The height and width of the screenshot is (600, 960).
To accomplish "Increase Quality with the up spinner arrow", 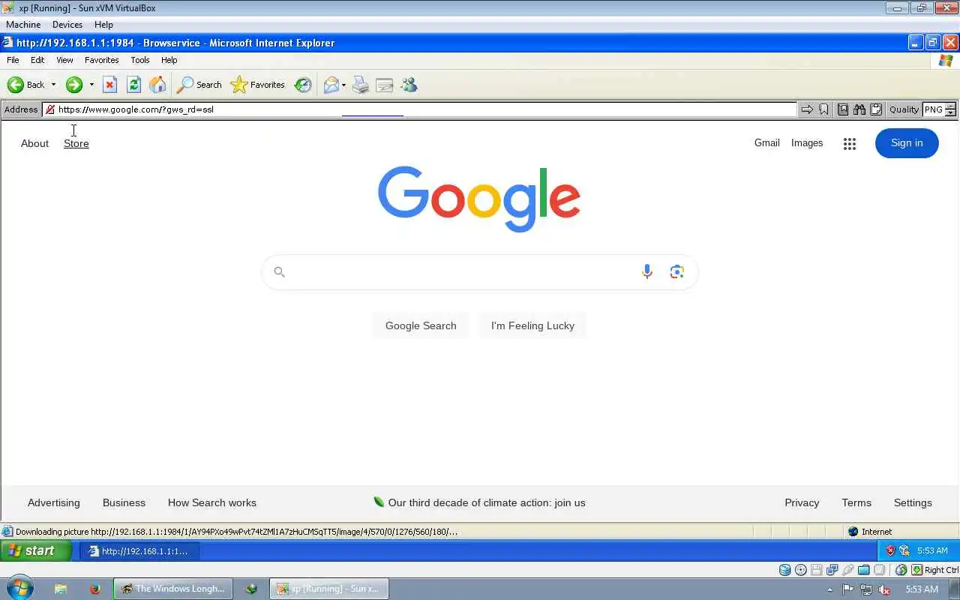I will coord(950,106).
